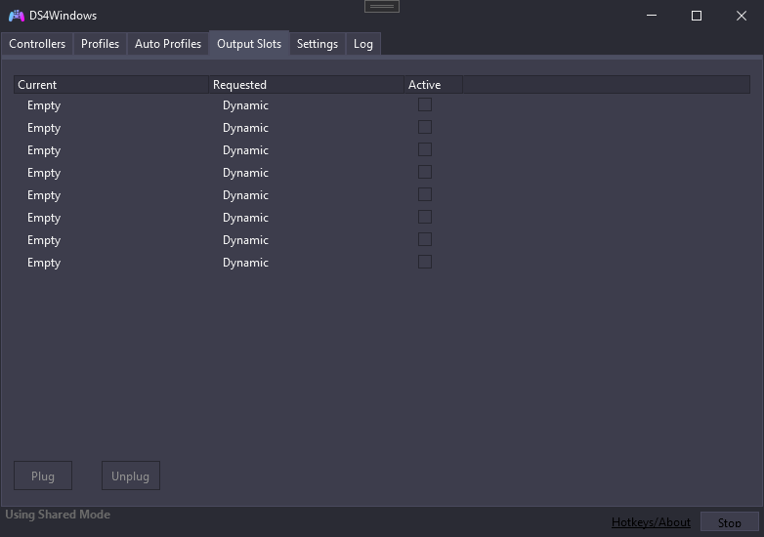The image size is (764, 537).
Task: Open the Settings tab
Action: point(318,44)
